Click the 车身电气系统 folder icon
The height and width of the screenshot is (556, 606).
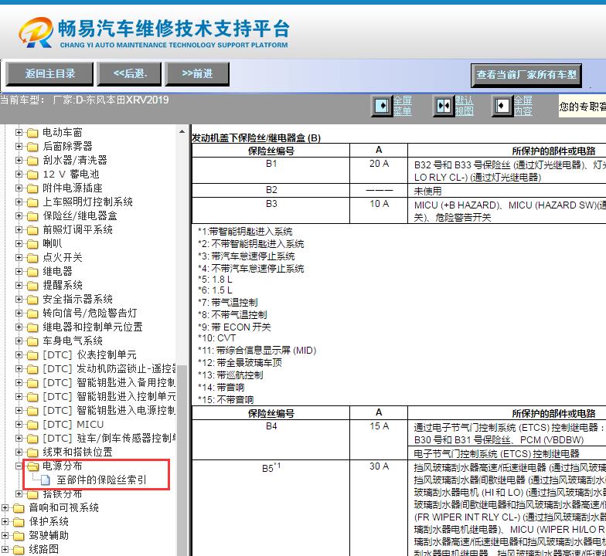(32, 341)
